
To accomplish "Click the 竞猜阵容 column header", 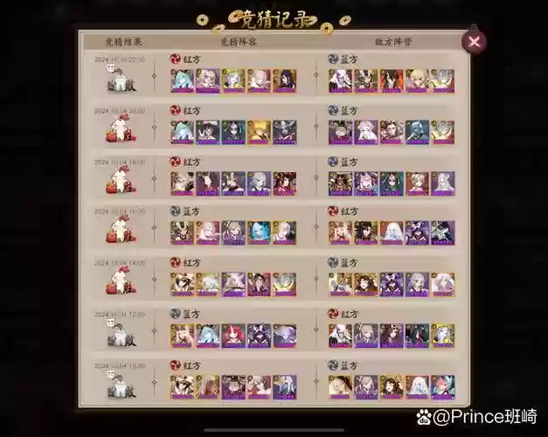I will click(x=239, y=42).
